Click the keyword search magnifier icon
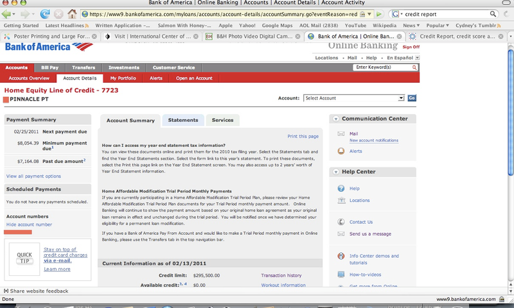Image resolution: width=514 pixels, height=308 pixels. 414,67
